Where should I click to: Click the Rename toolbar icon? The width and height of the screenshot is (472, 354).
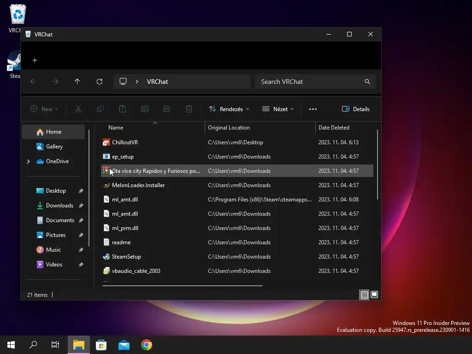point(144,109)
